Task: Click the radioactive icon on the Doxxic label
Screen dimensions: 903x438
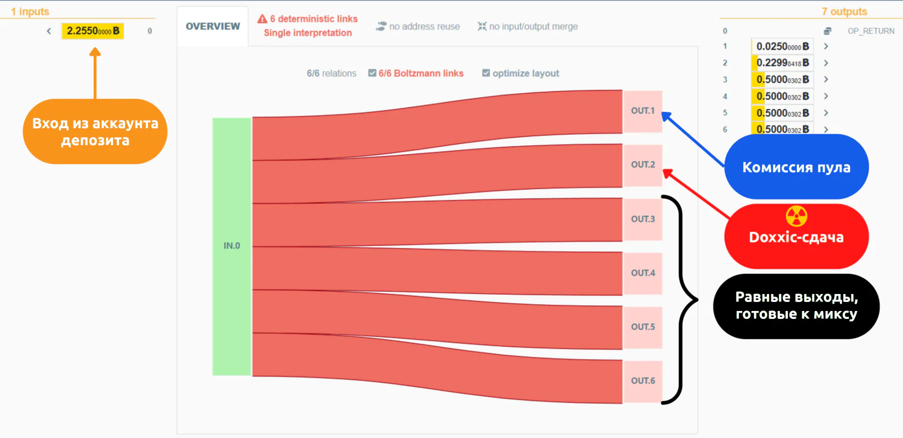Action: (796, 216)
